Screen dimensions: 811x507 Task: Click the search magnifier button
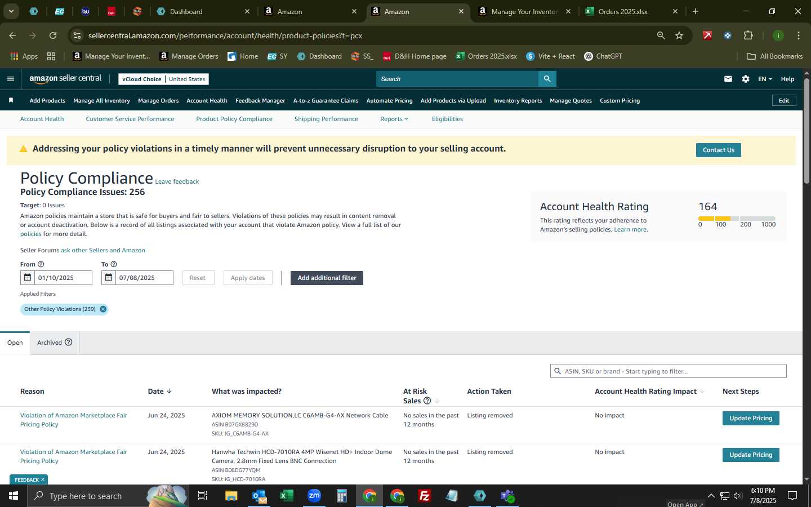547,79
